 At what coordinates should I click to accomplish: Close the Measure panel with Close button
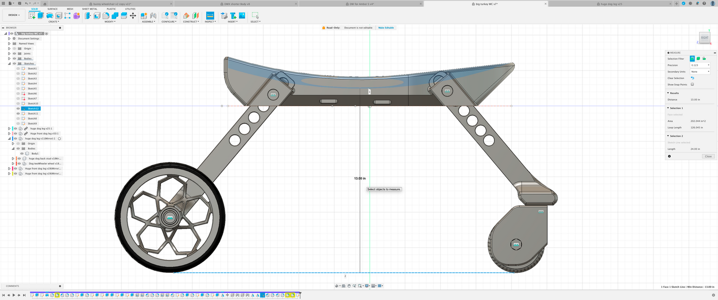pos(708,156)
